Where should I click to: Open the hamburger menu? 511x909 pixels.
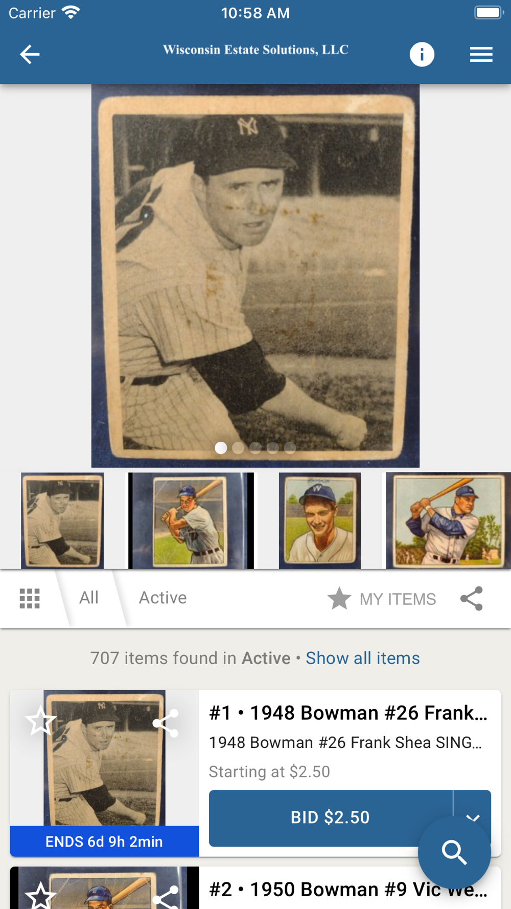coord(481,54)
